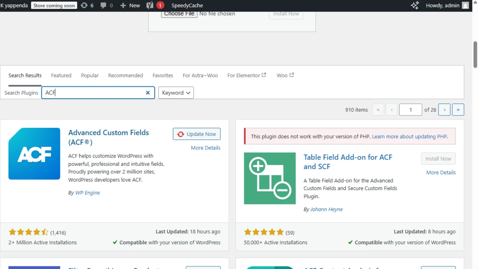Open 'Learn more about updating PHP' link
Screen dimensions: 478x269
409,136
